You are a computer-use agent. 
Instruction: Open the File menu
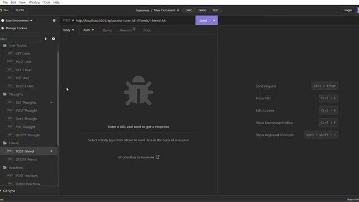click(5, 2)
